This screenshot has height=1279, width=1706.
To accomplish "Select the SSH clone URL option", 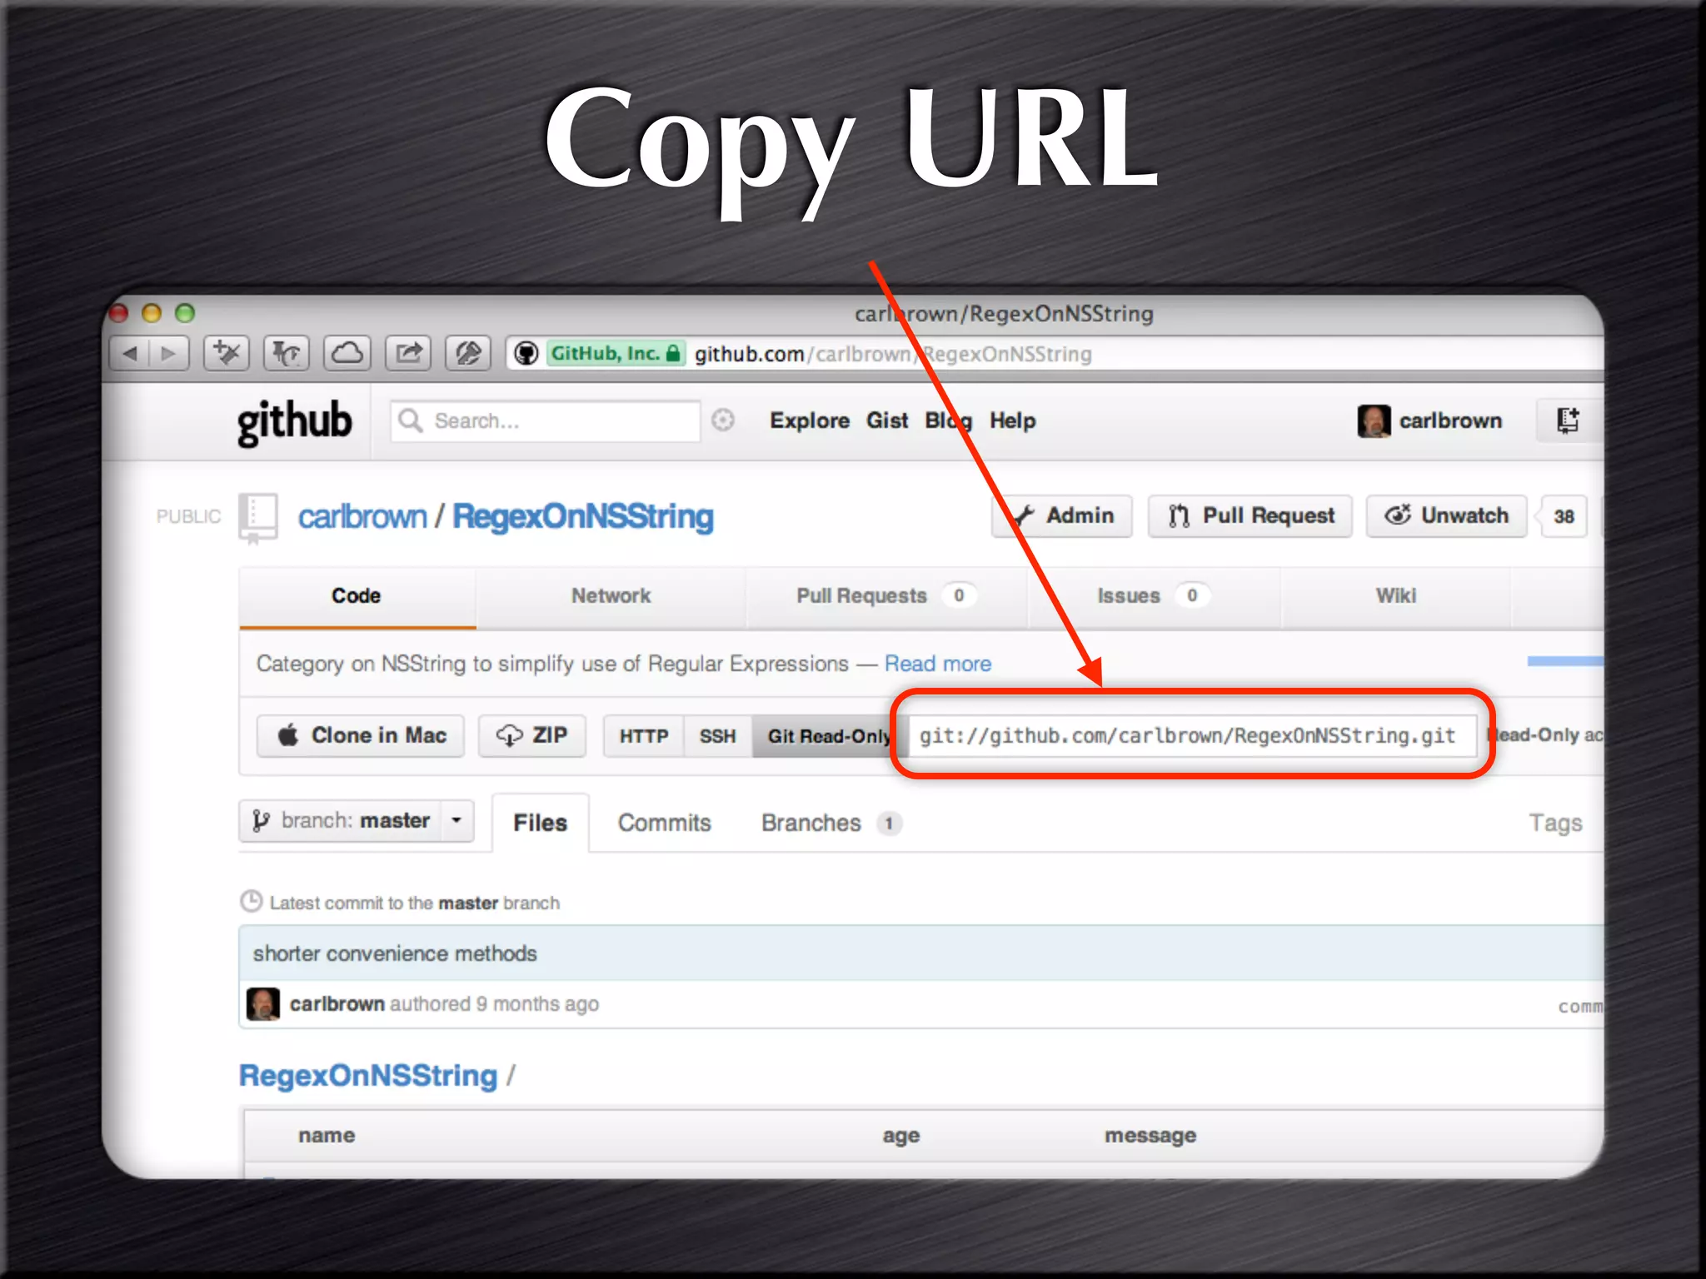I will click(x=718, y=736).
